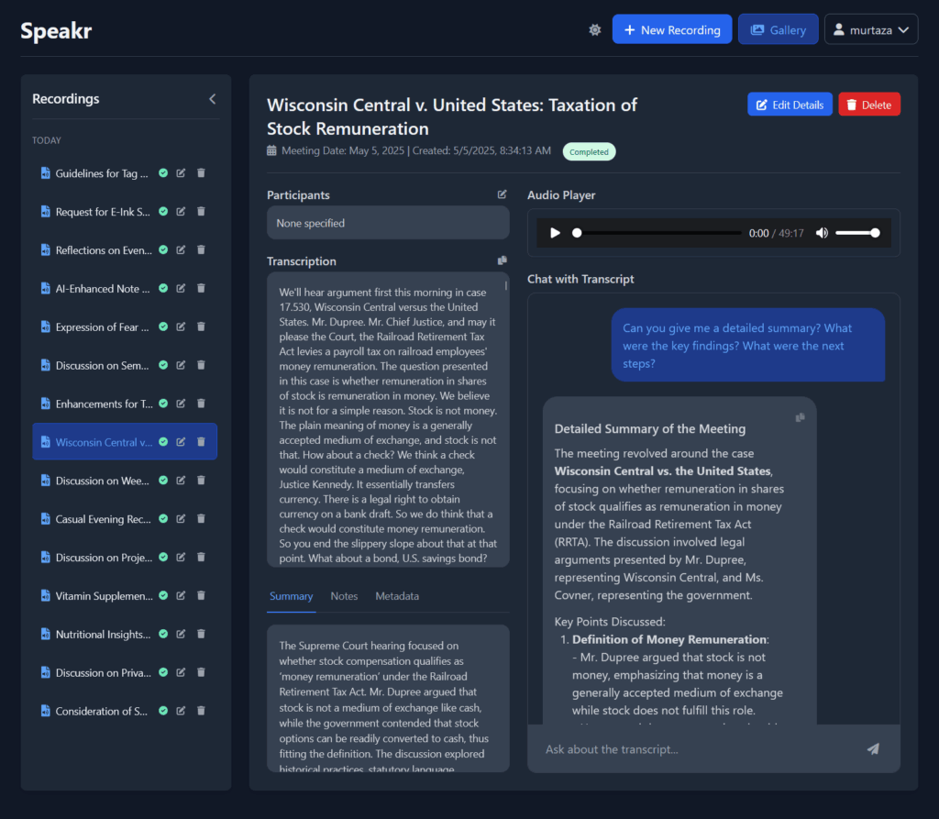The image size is (939, 819).
Task: Copy the chat response summary
Action: click(800, 417)
